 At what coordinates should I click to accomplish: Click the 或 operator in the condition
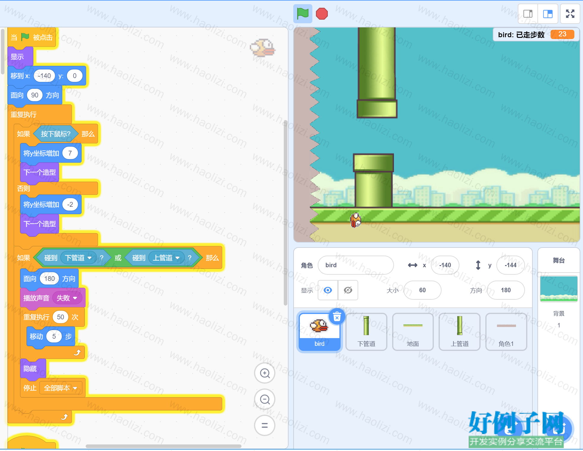118,258
